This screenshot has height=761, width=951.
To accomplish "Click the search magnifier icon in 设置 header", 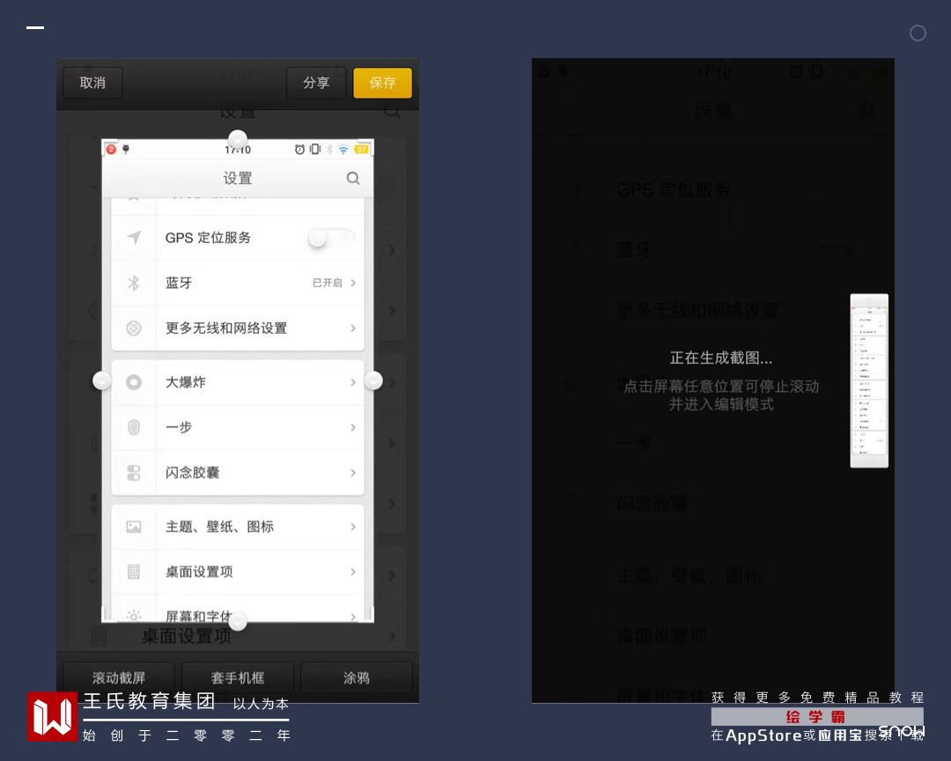I will (x=353, y=178).
